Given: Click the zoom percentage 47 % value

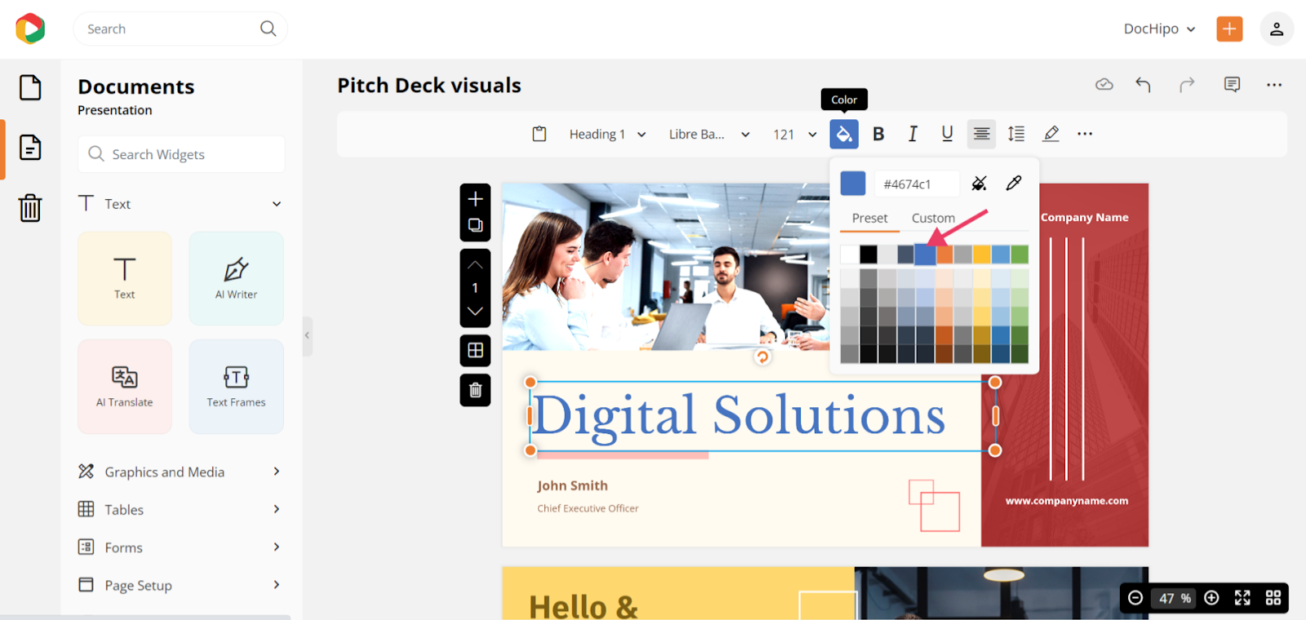Looking at the screenshot, I should 1175,598.
